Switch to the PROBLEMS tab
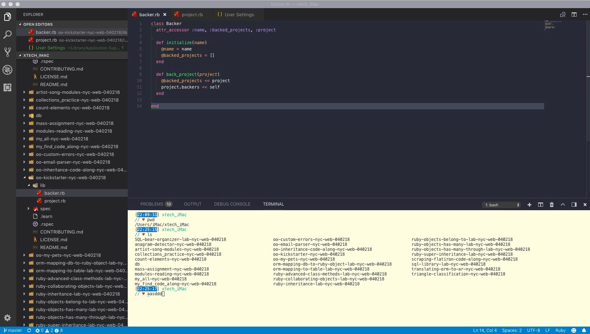Image resolution: width=590 pixels, height=334 pixels. tap(152, 204)
